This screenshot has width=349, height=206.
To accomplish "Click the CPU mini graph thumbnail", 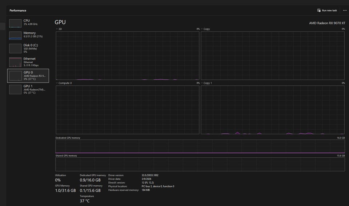I will click(x=15, y=23).
